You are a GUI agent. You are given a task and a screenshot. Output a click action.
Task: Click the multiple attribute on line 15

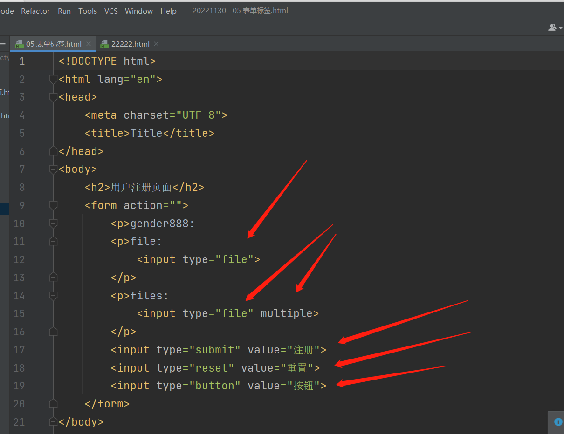286,313
